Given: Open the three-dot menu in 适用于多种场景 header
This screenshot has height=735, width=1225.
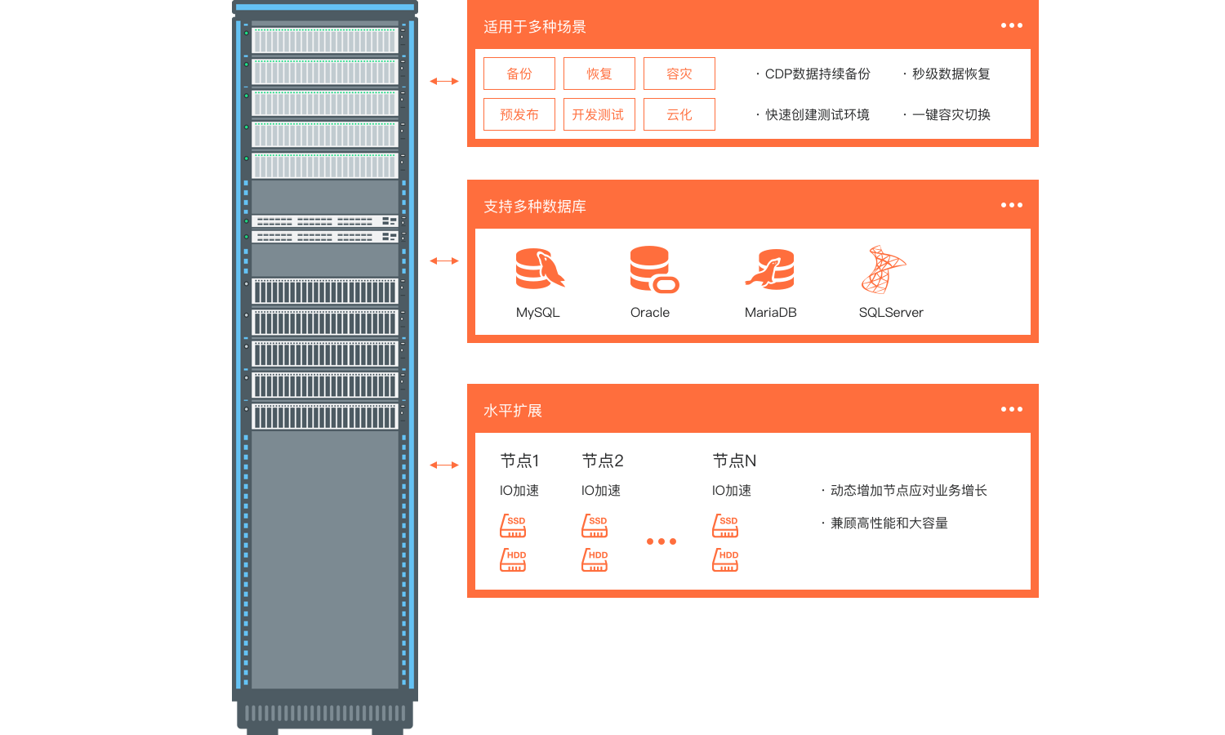Looking at the screenshot, I should 1012,25.
